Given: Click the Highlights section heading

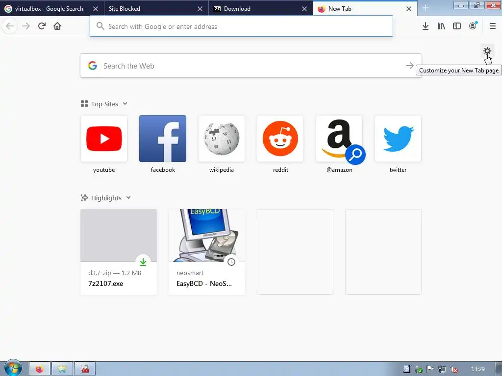Looking at the screenshot, I should [106, 198].
